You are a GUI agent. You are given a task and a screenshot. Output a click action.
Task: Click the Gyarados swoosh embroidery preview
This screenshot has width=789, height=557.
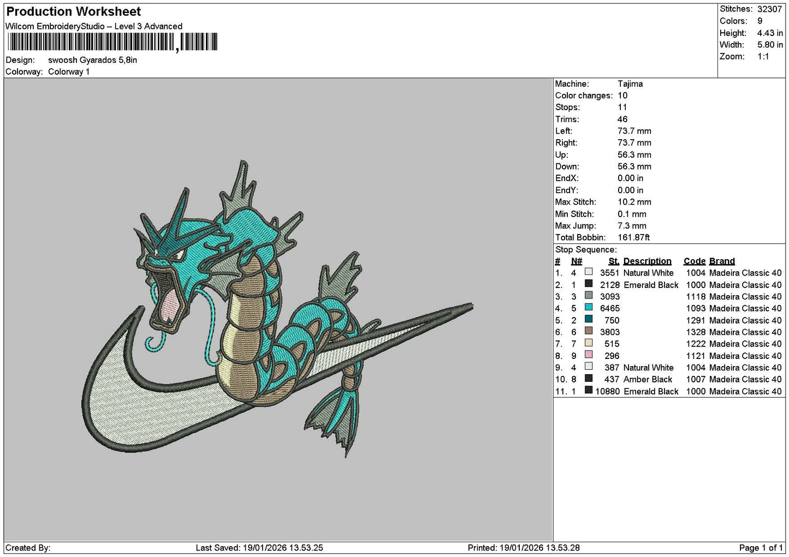[278, 309]
